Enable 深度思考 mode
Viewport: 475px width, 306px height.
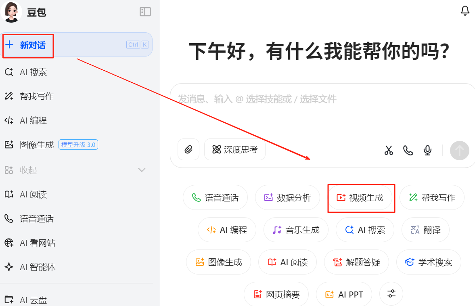(x=235, y=149)
